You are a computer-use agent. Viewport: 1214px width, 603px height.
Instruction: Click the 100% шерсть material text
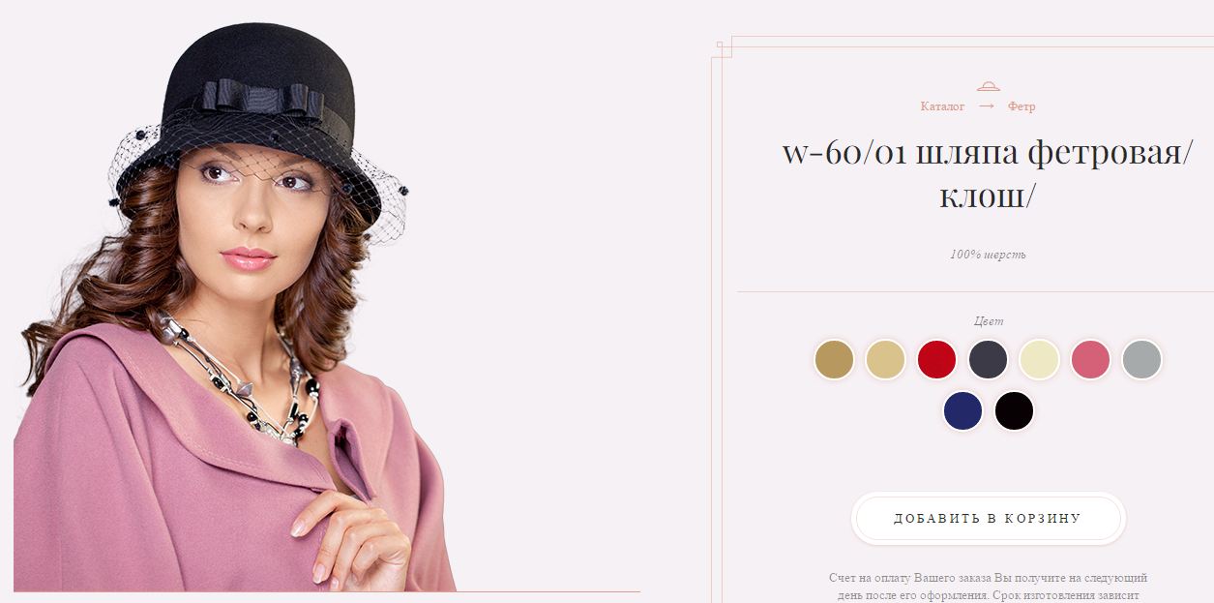point(988,255)
